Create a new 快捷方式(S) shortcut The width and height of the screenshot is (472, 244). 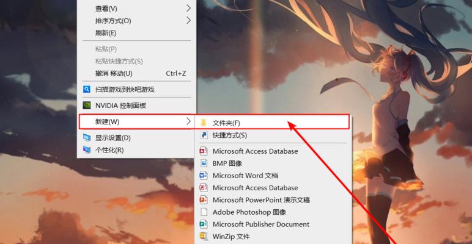pyautogui.click(x=273, y=135)
